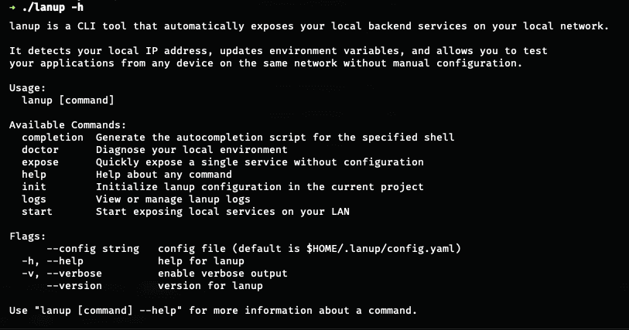The height and width of the screenshot is (330, 629).
Task: Click the ./lanup -h command text
Action: tap(53, 7)
